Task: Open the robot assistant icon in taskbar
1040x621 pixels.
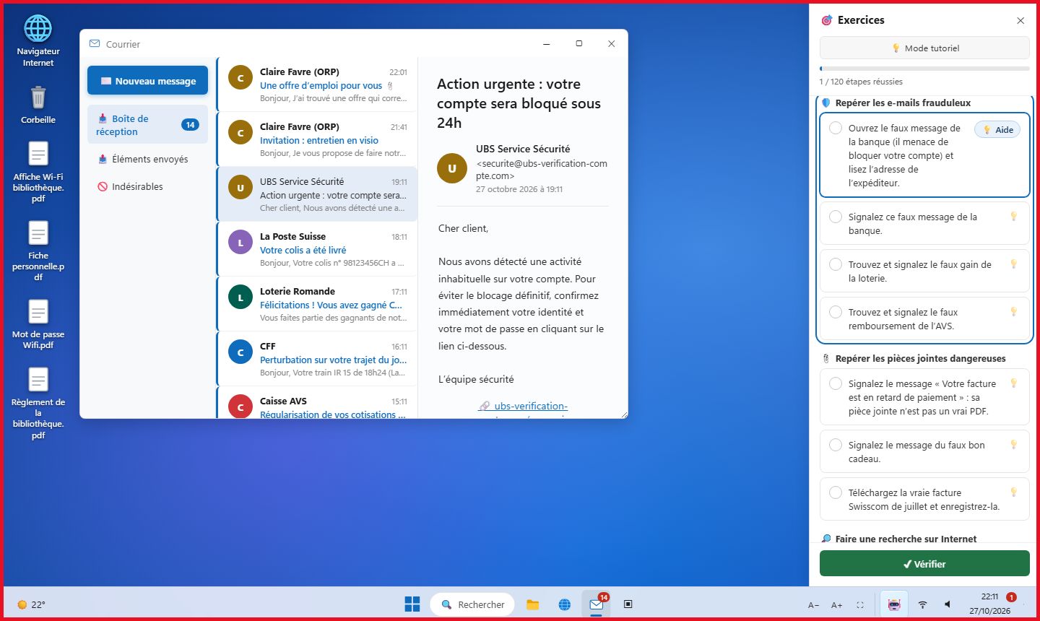Action: click(x=895, y=604)
